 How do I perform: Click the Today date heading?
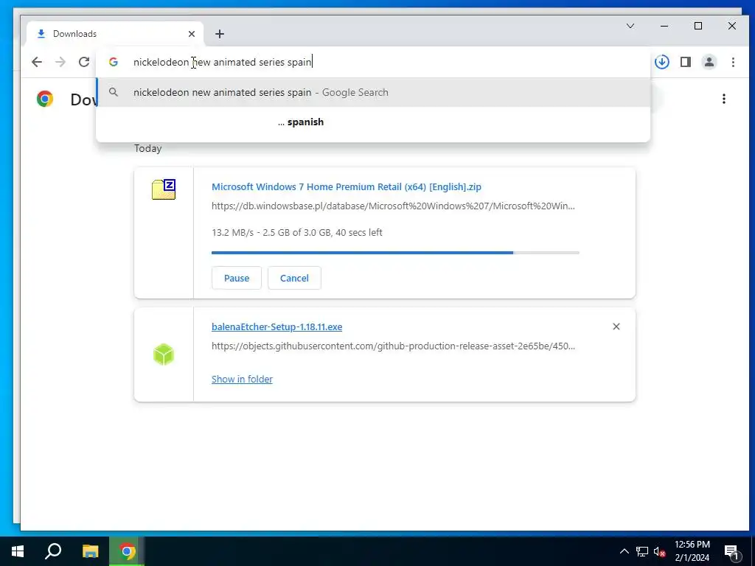point(147,148)
